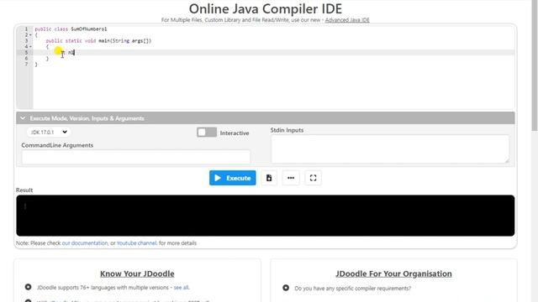
Task: Click the Stdin Inputs text area
Action: [390, 149]
